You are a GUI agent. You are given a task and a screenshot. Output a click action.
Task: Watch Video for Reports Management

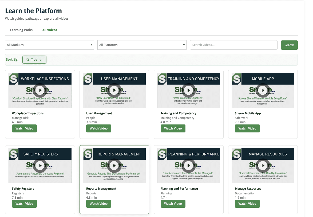coord(99,204)
